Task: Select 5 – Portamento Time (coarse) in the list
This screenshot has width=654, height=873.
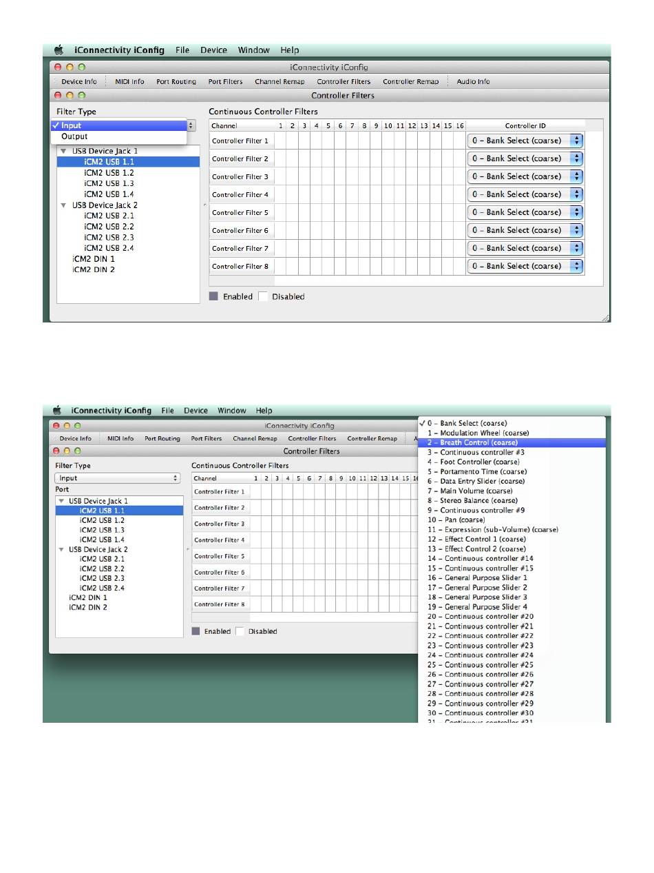Action: click(x=512, y=471)
